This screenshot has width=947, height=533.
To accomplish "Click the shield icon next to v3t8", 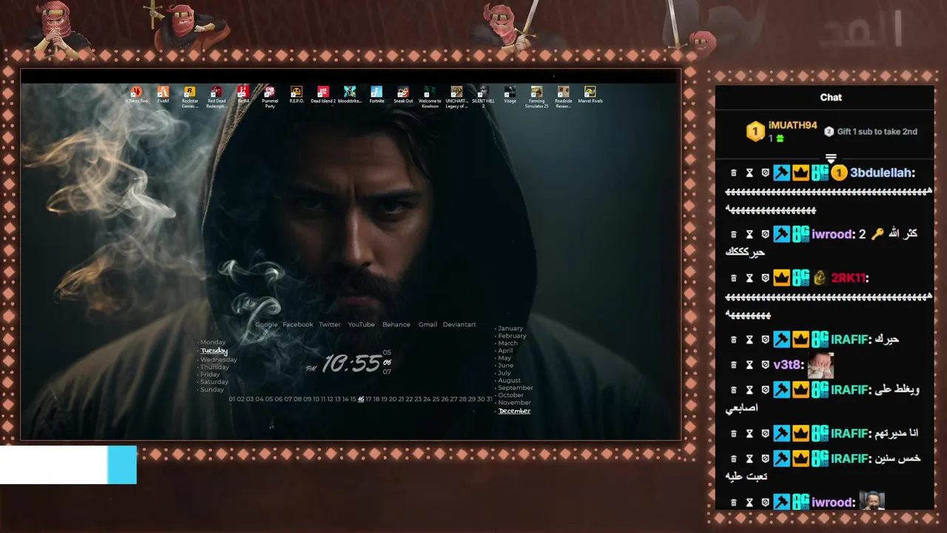I will pyautogui.click(x=764, y=365).
